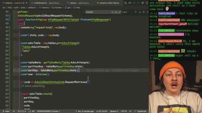Viewport: 202px width, 113px height.
Task: Click line number 42 in the gutter
Action: (x=7, y=12)
